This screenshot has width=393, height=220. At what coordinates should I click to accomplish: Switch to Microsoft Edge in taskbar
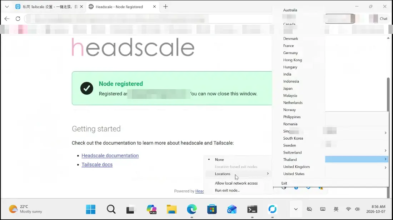(192, 209)
